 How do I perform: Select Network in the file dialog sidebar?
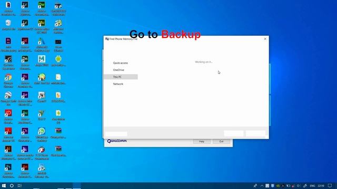[x=118, y=84]
